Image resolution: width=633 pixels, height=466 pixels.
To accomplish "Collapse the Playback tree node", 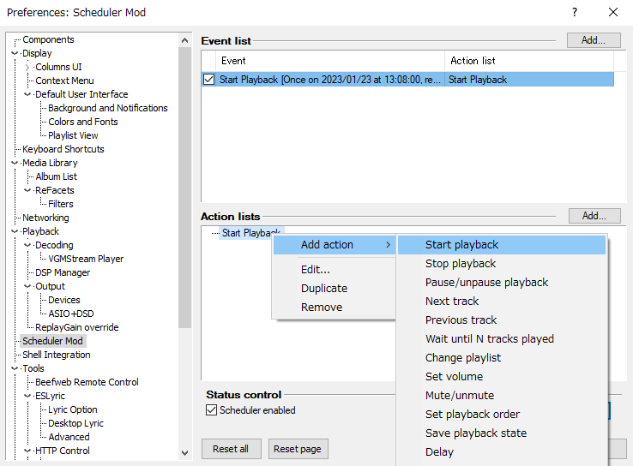I will pyautogui.click(x=15, y=231).
